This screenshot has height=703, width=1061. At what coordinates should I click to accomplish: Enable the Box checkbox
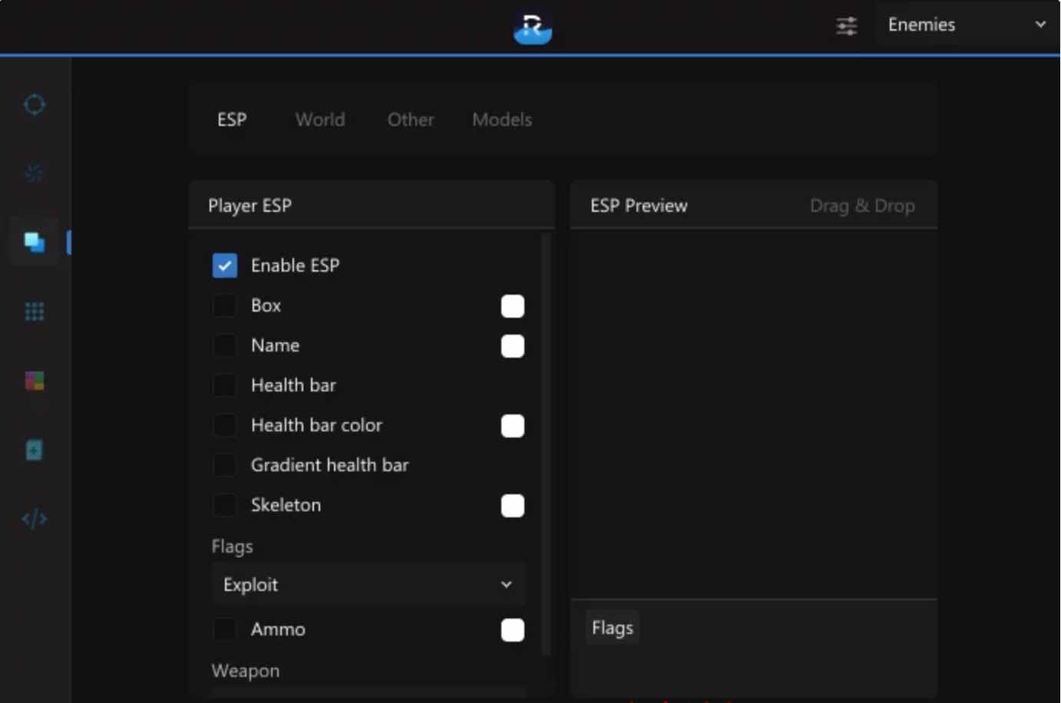tap(225, 305)
